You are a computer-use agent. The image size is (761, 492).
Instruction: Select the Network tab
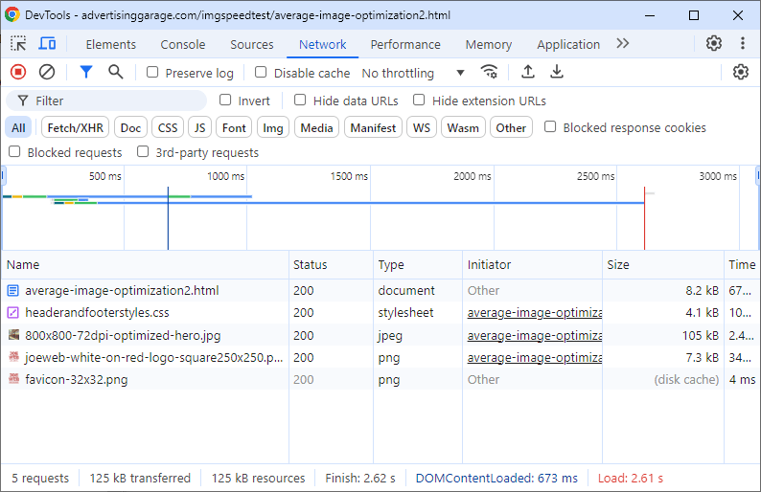point(322,45)
